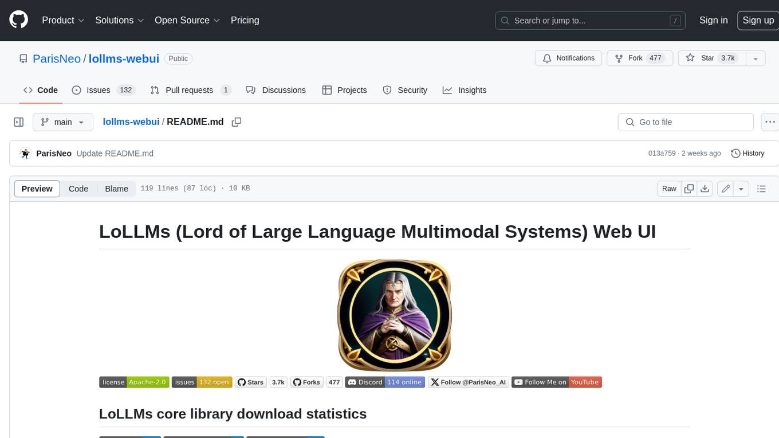Click LoLLMs core library download statistics heading
779x438 pixels.
pyautogui.click(x=233, y=414)
